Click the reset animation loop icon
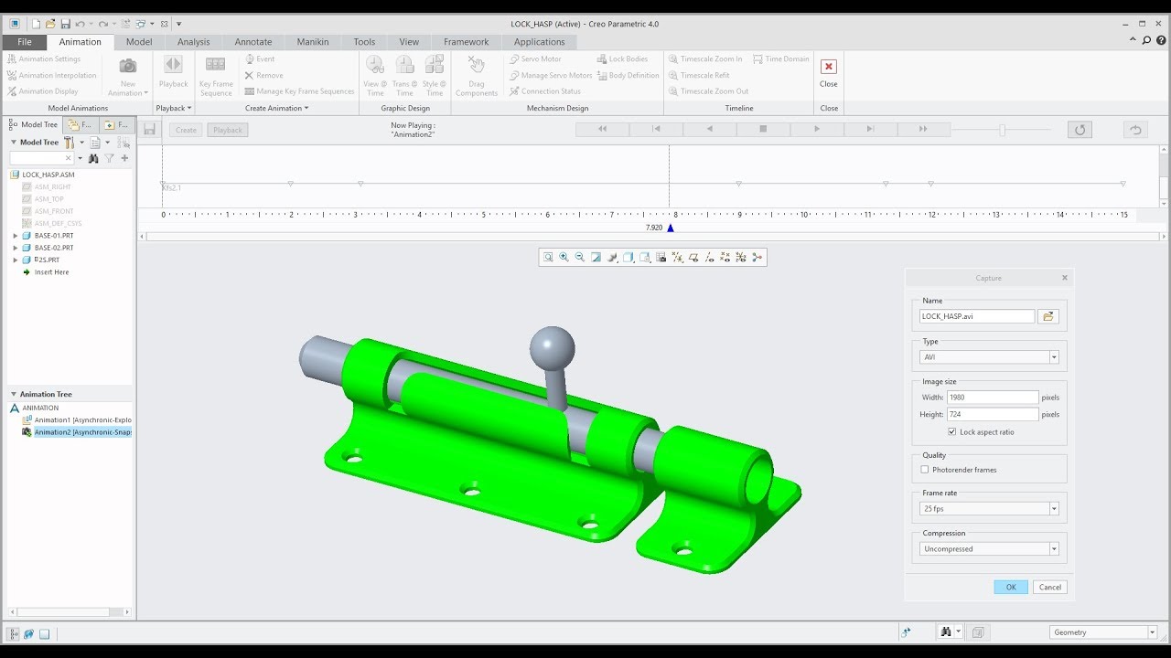 (1080, 130)
